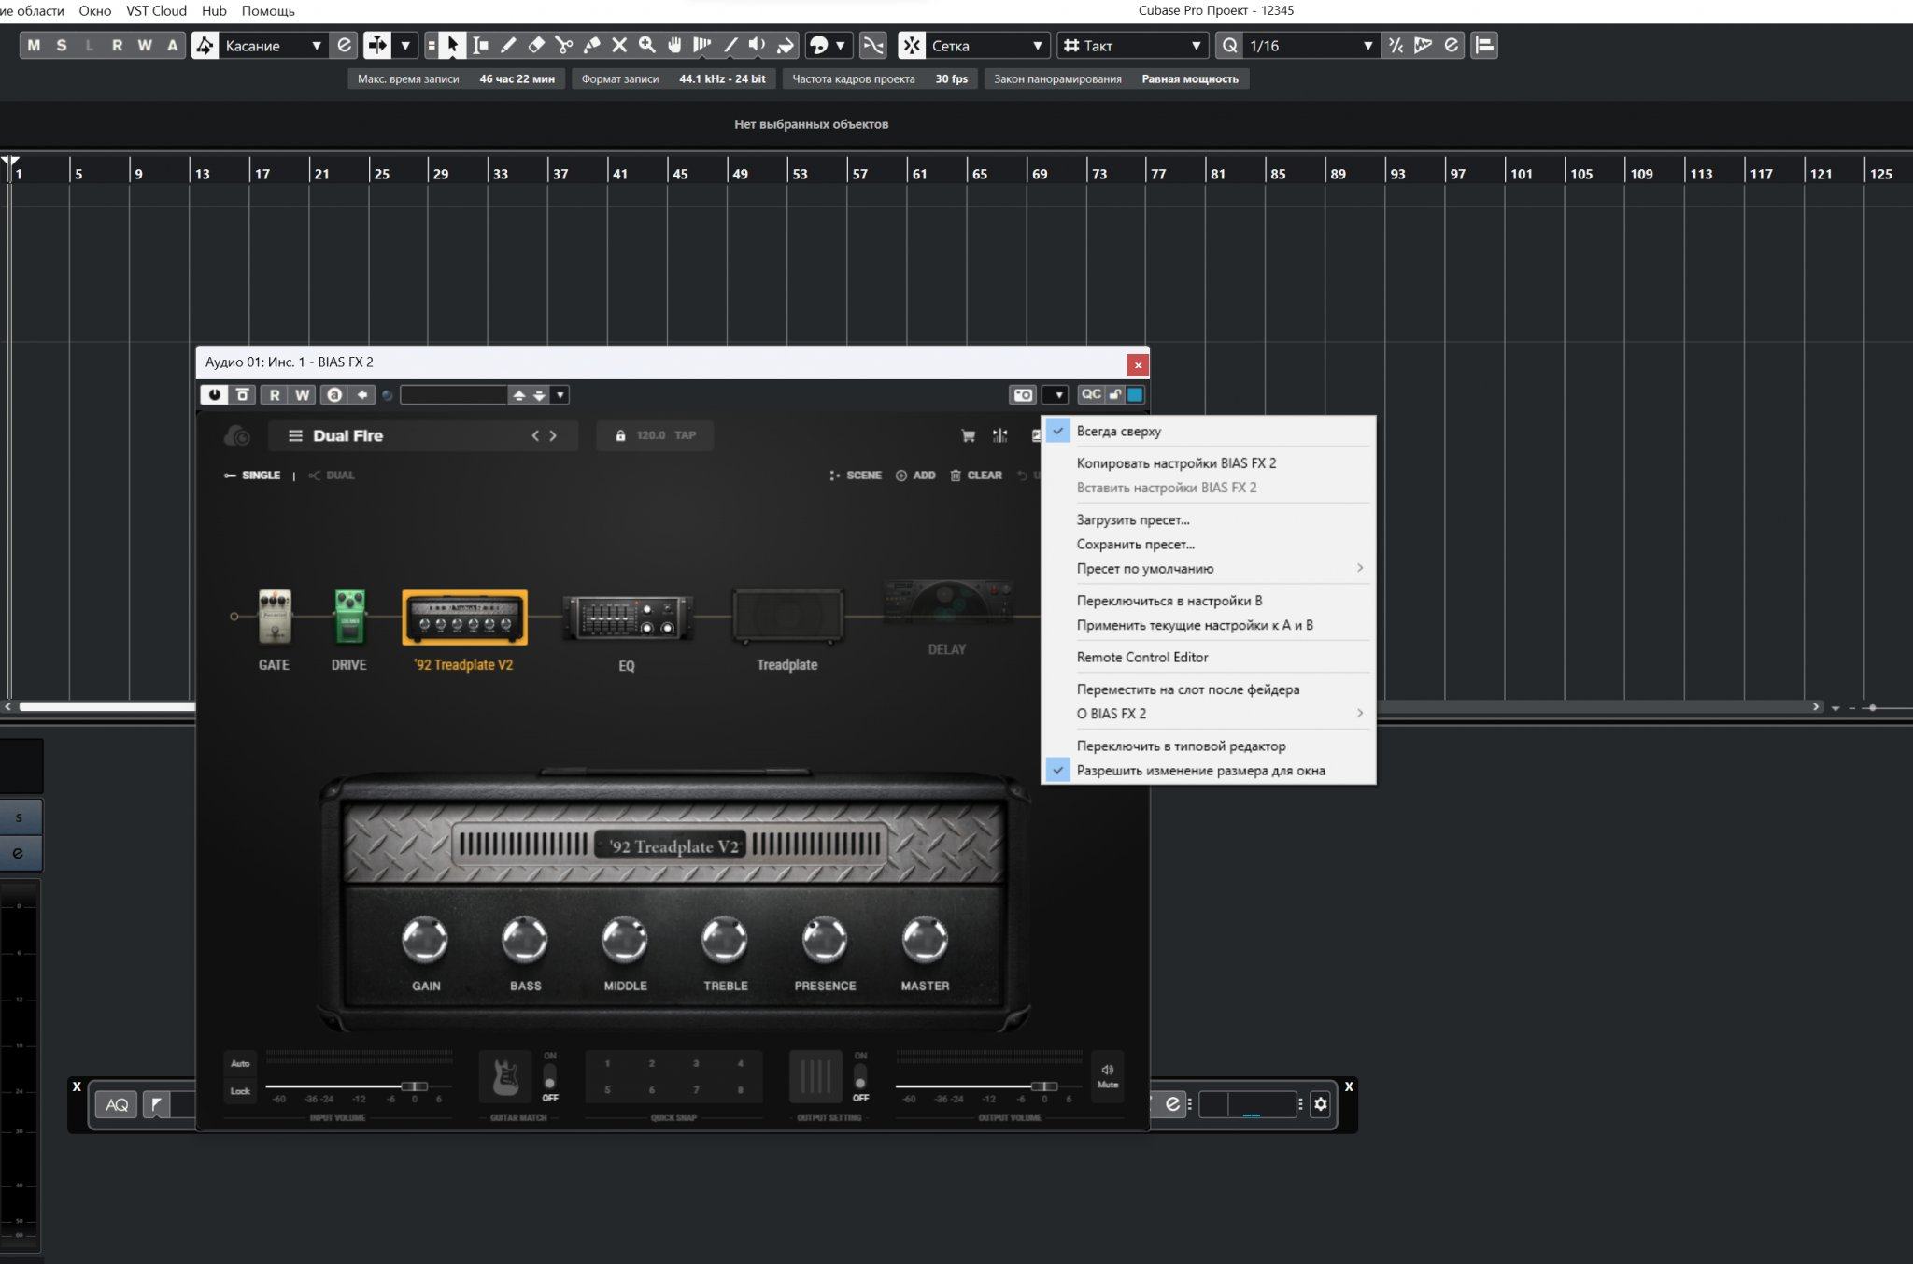The height and width of the screenshot is (1264, 1913).
Task: Toggle Always on Top checkbox option
Action: [x=1118, y=432]
